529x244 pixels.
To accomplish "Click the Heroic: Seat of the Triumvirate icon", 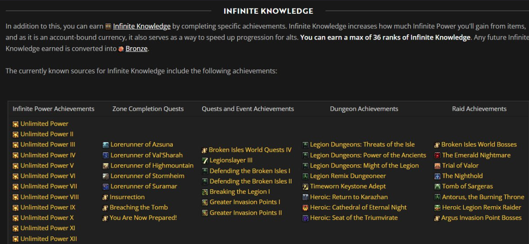I will click(305, 218).
